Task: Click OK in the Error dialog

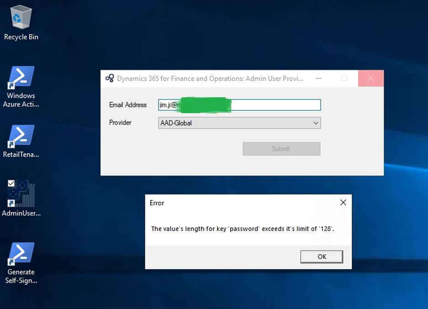Action: (322, 257)
